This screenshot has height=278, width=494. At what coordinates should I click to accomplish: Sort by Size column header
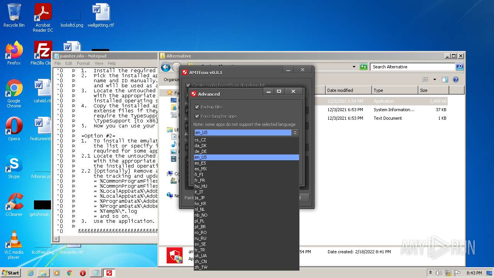[434, 90]
